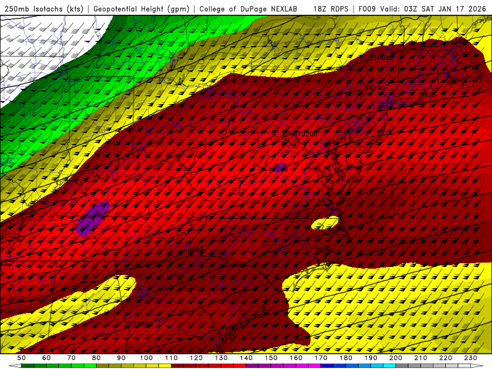492x369 pixels.
Task: Click the 10140 height contour label
Action: pos(375,88)
